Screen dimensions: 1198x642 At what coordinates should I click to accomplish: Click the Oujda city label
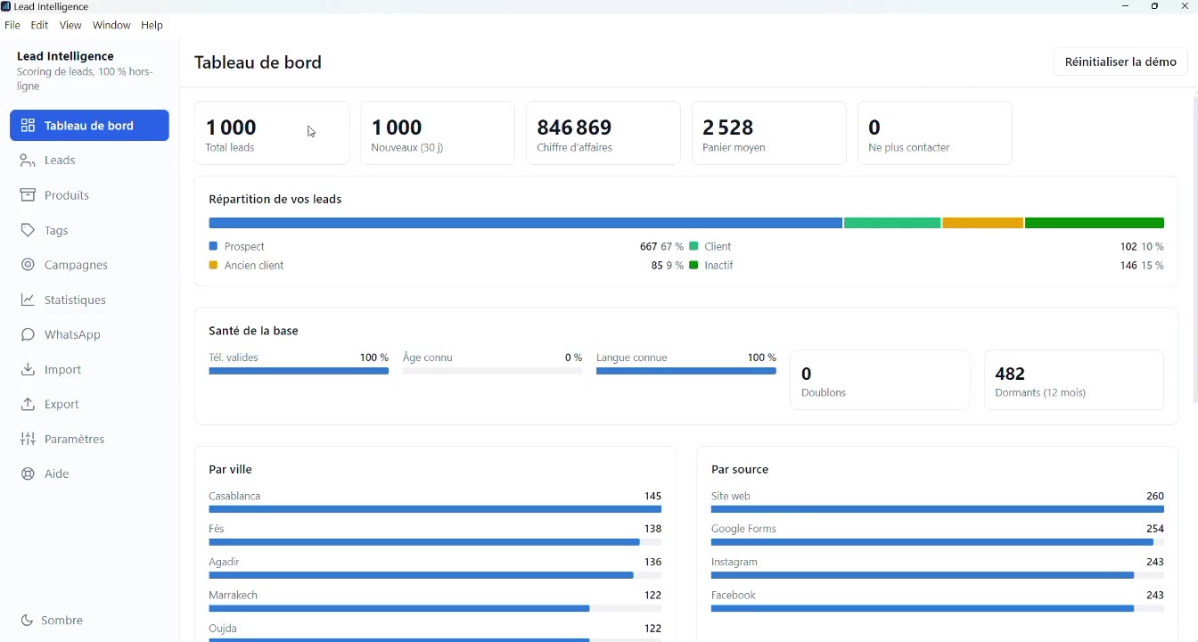(223, 629)
